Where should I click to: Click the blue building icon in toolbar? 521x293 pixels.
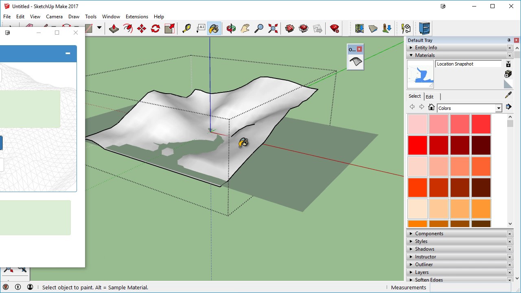(425, 28)
